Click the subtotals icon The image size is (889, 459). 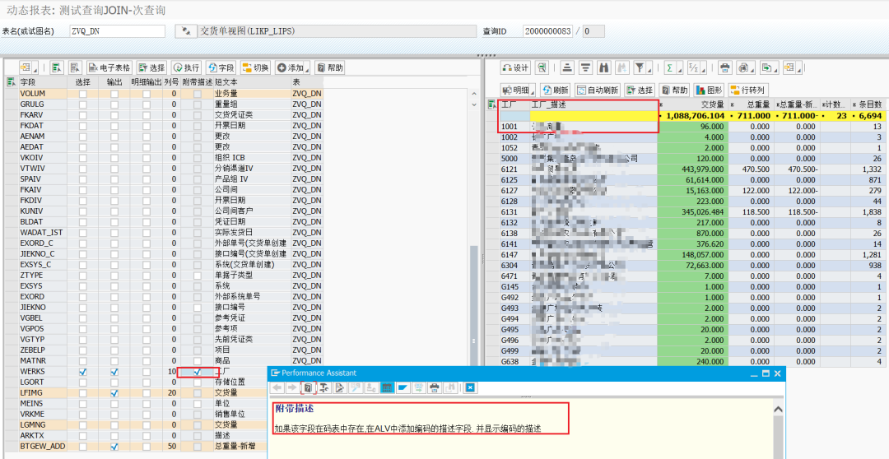[x=692, y=68]
